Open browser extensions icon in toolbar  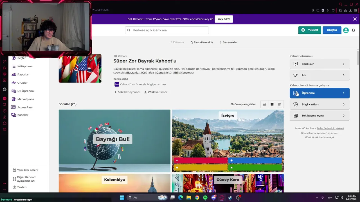[340, 10]
